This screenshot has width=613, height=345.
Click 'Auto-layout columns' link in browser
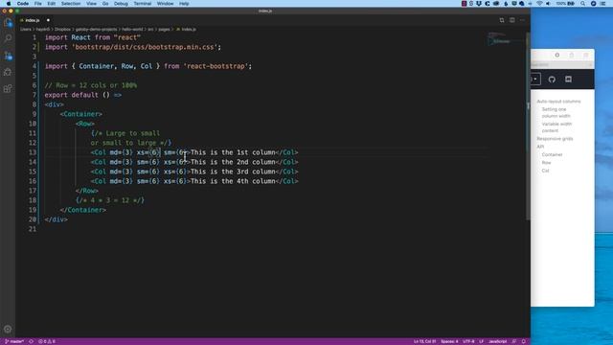tap(558, 102)
